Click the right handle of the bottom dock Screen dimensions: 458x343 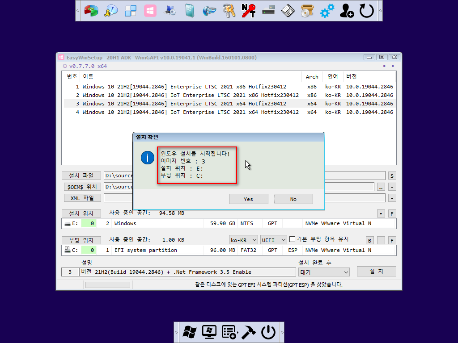[x=282, y=332]
